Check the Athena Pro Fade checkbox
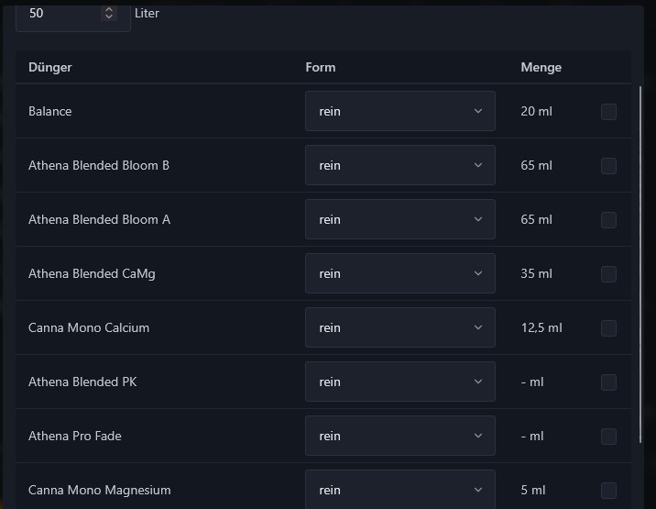This screenshot has height=509, width=656. click(608, 437)
